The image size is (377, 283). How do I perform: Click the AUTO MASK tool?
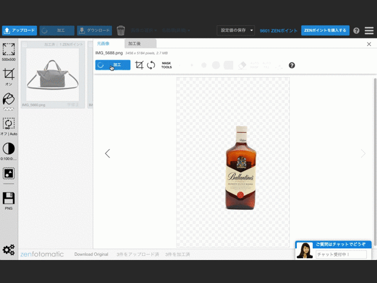[254, 65]
